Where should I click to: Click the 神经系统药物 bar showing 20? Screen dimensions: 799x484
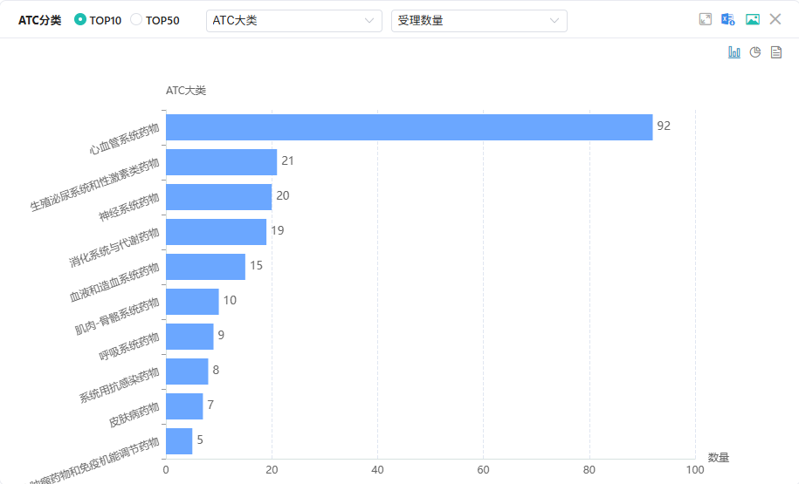[218, 197]
